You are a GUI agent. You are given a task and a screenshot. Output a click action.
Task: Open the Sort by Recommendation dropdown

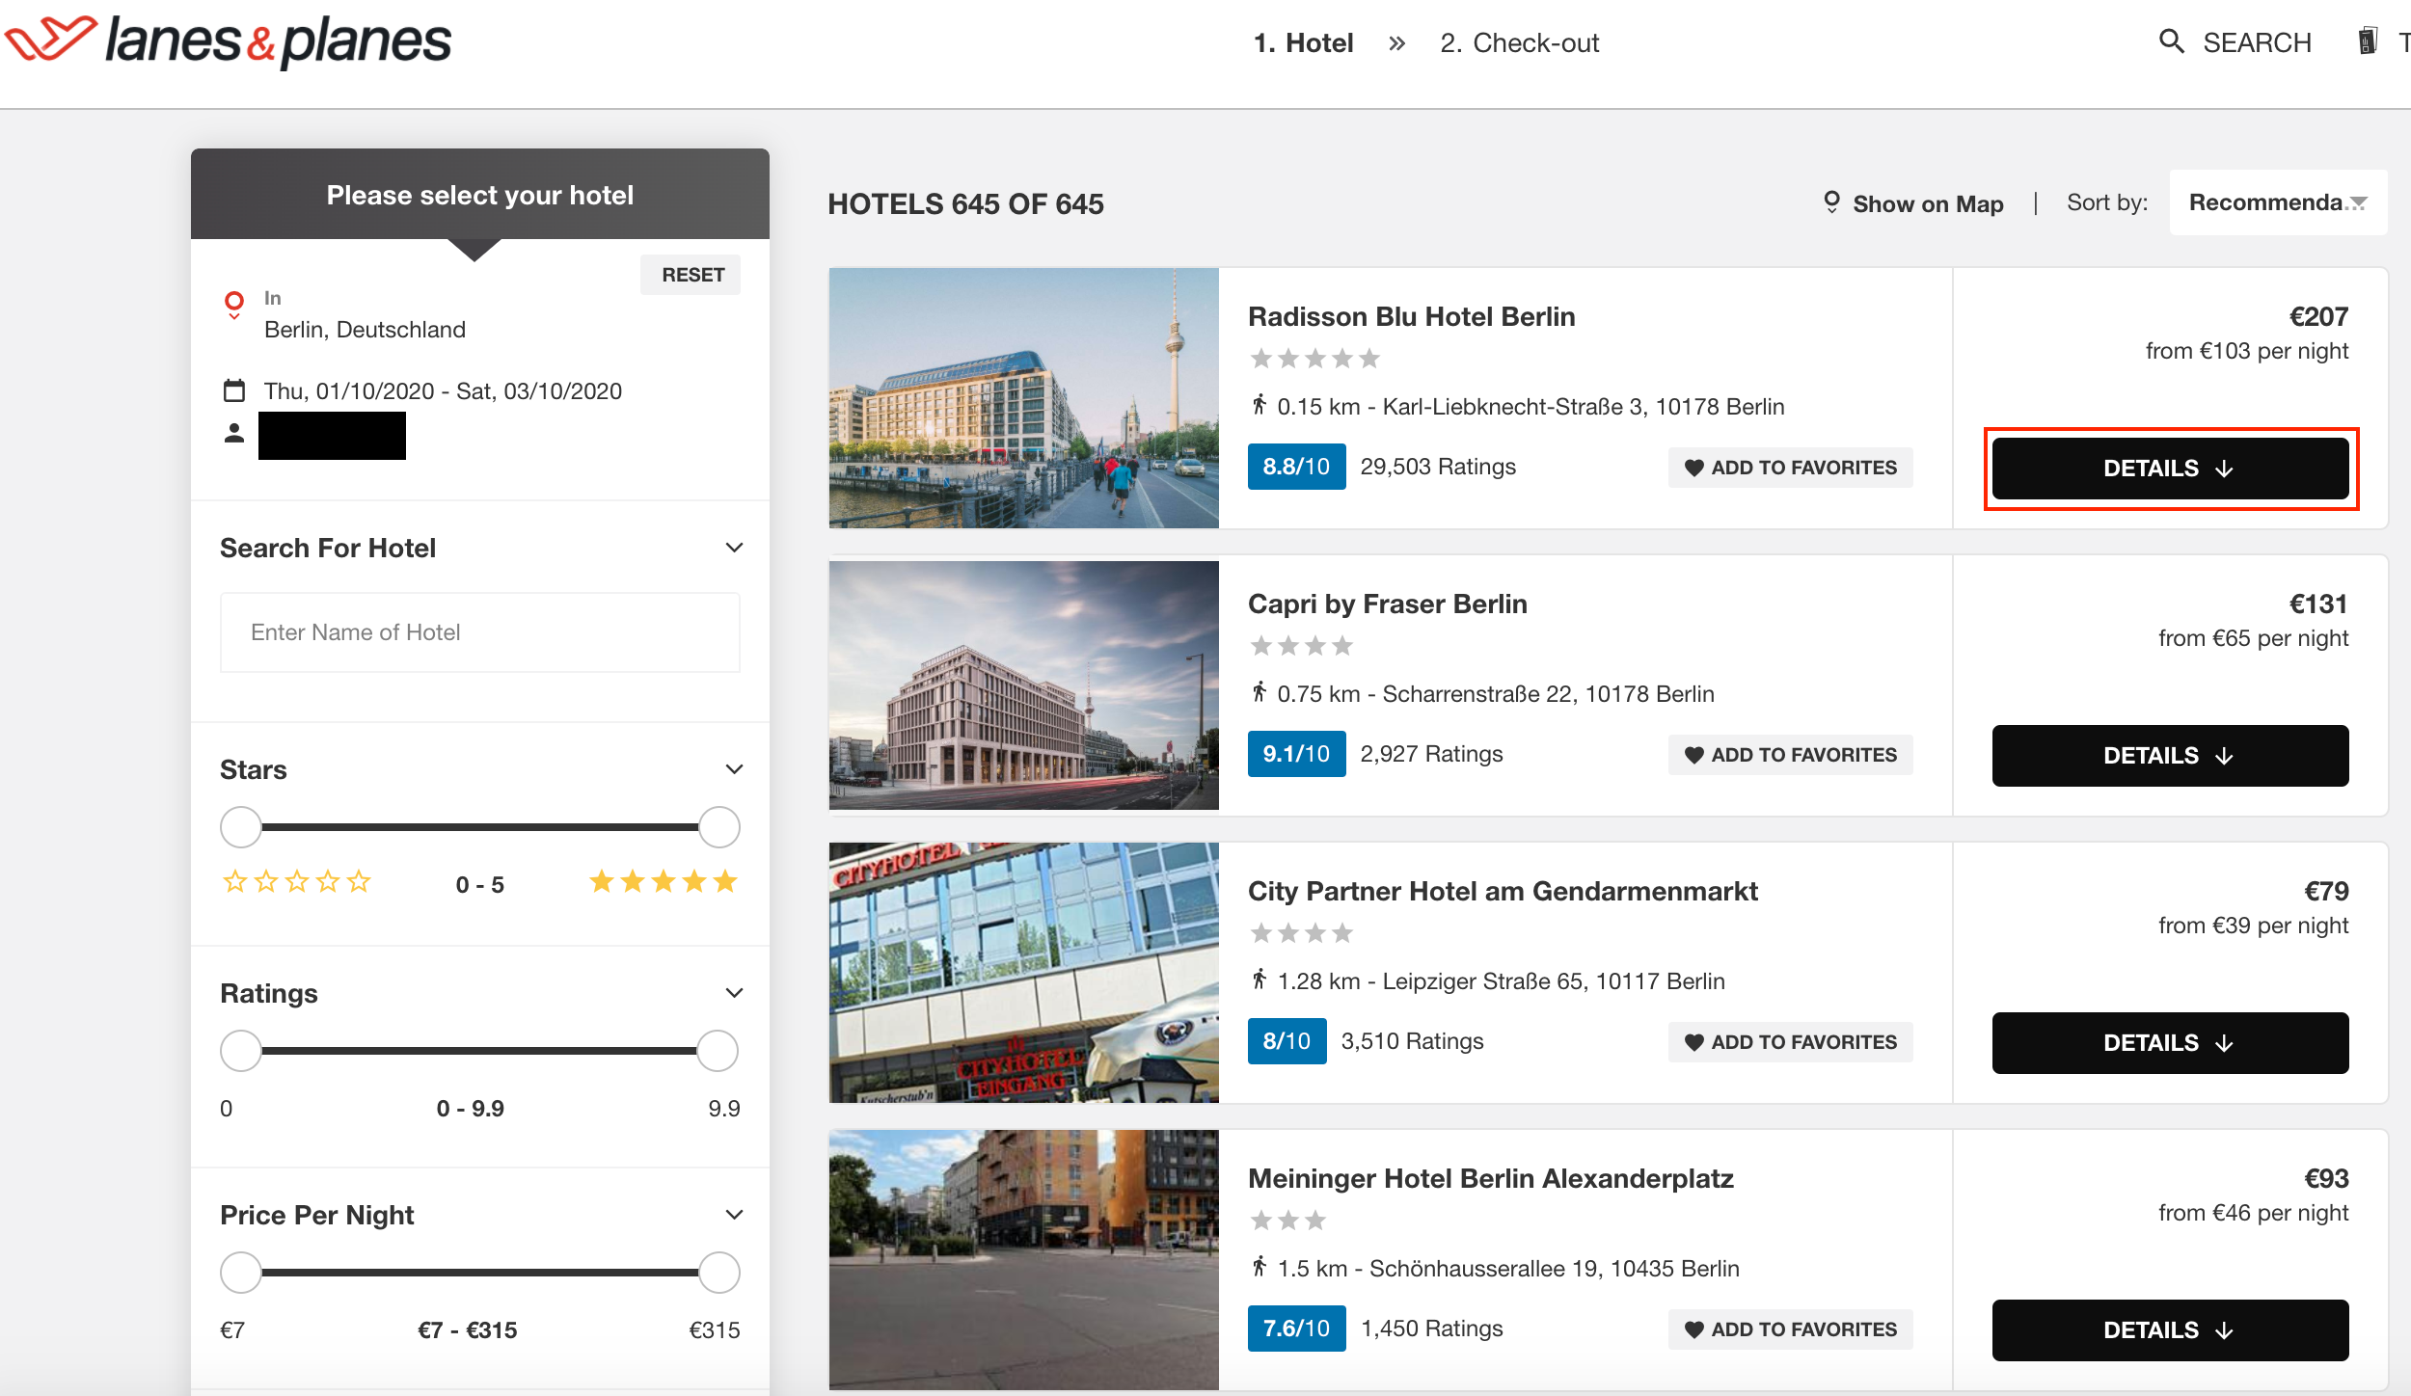tap(2278, 202)
